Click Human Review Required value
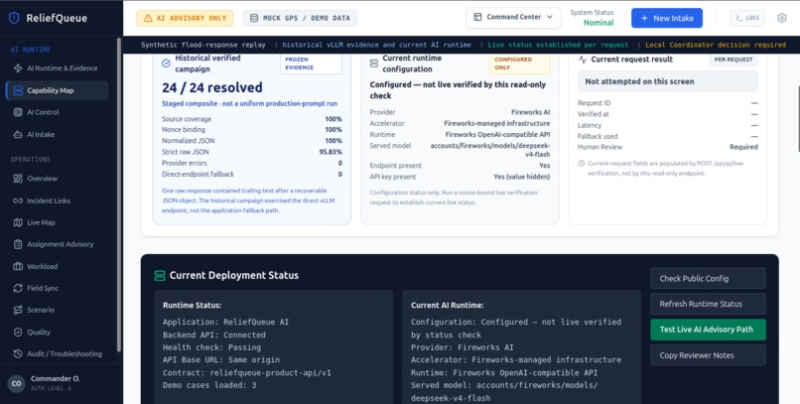Image resolution: width=800 pixels, height=404 pixels. (743, 147)
